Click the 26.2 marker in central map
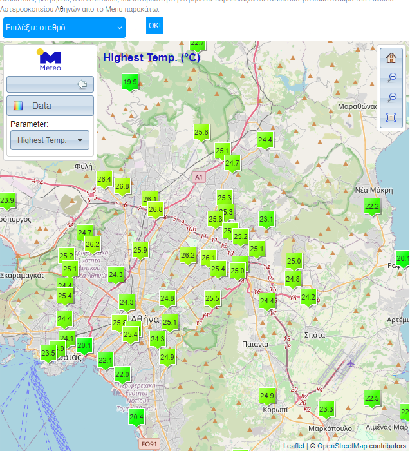The width and height of the screenshot is (410, 451). point(188,256)
